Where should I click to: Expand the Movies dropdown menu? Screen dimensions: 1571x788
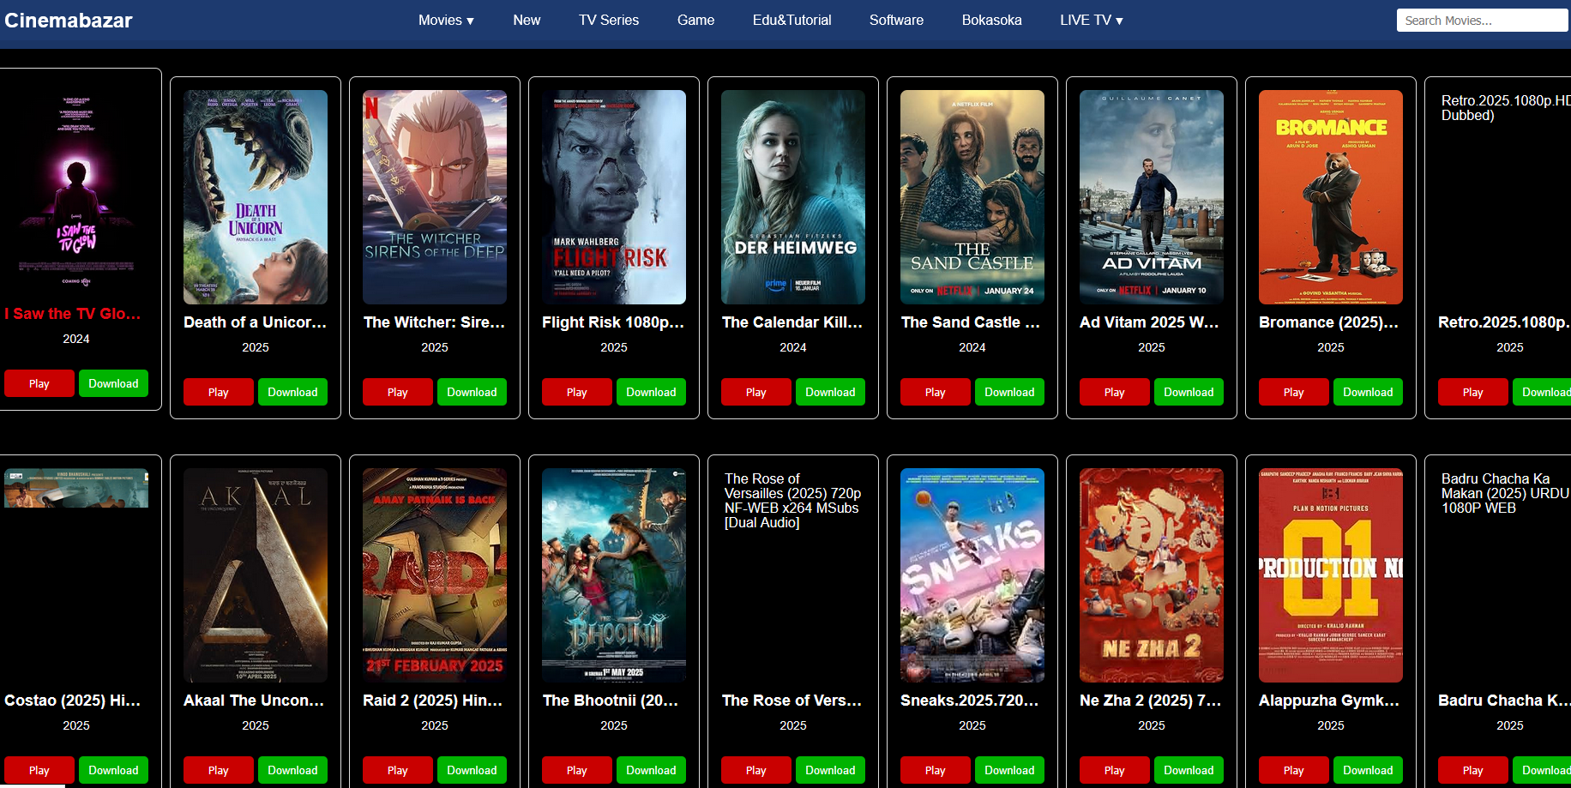446,20
